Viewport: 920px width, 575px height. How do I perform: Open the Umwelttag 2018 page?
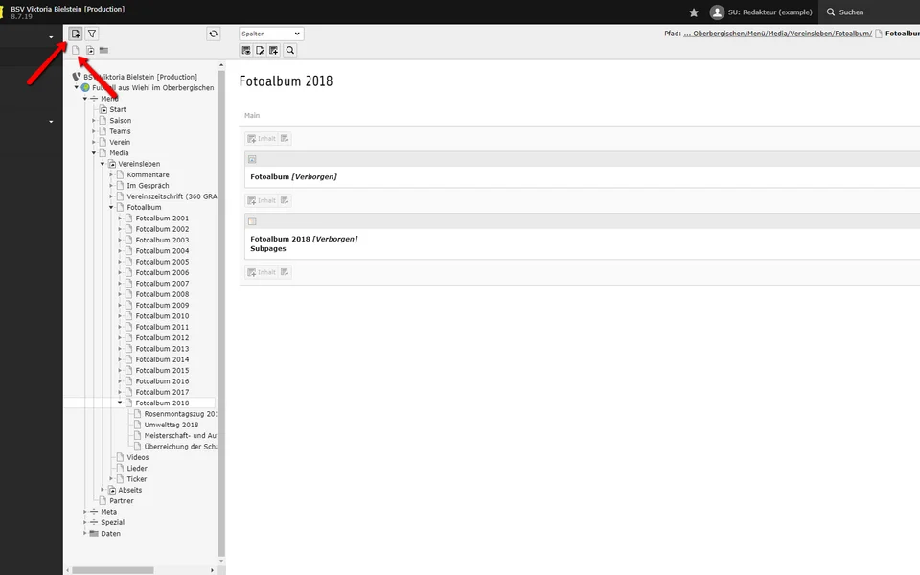[171, 425]
